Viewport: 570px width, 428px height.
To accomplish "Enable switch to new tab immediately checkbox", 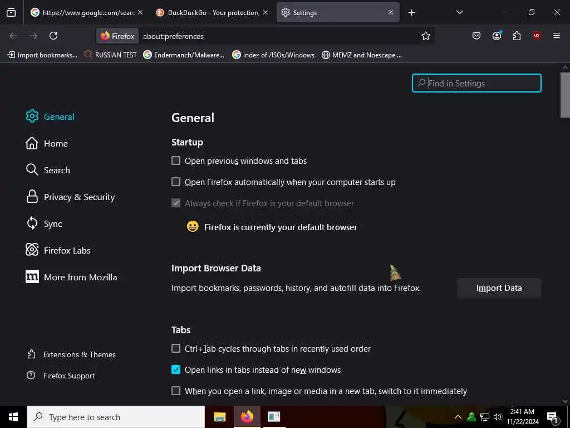I will point(176,391).
